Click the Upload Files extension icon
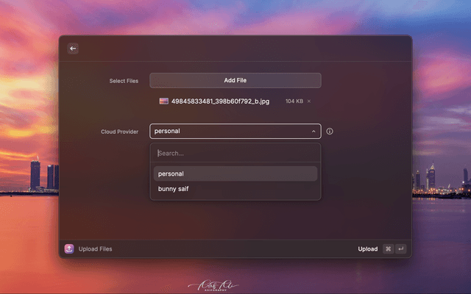 pyautogui.click(x=69, y=249)
